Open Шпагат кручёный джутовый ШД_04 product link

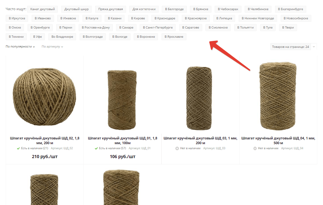click(x=278, y=140)
